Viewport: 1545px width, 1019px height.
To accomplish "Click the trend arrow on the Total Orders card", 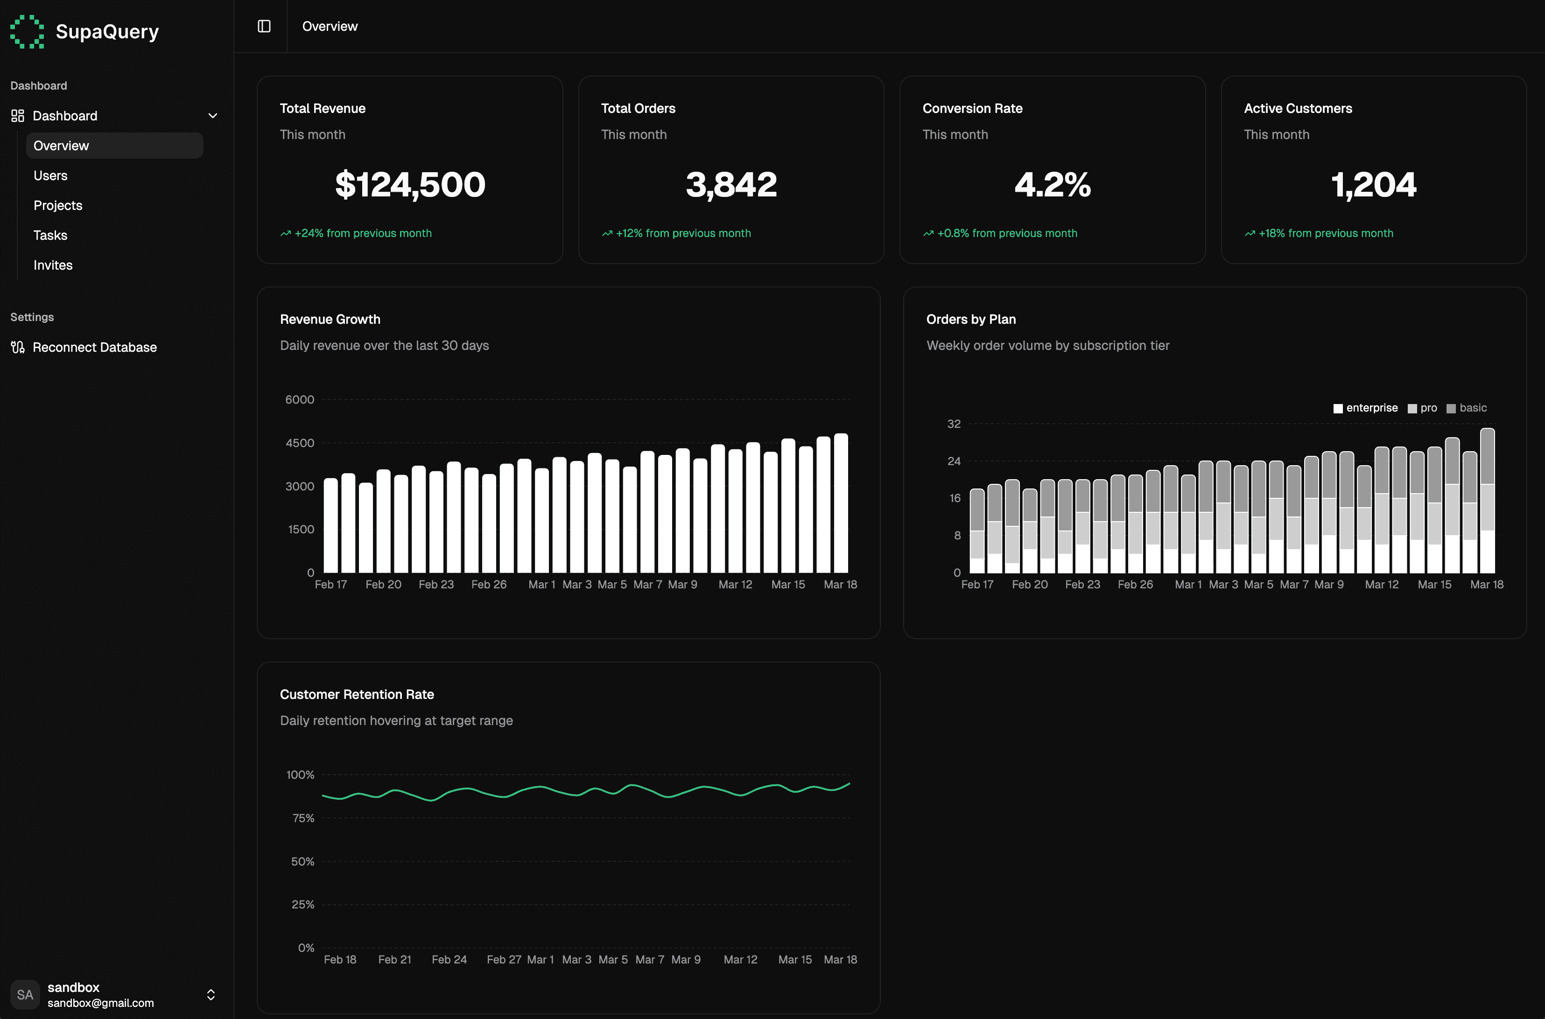I will point(606,233).
